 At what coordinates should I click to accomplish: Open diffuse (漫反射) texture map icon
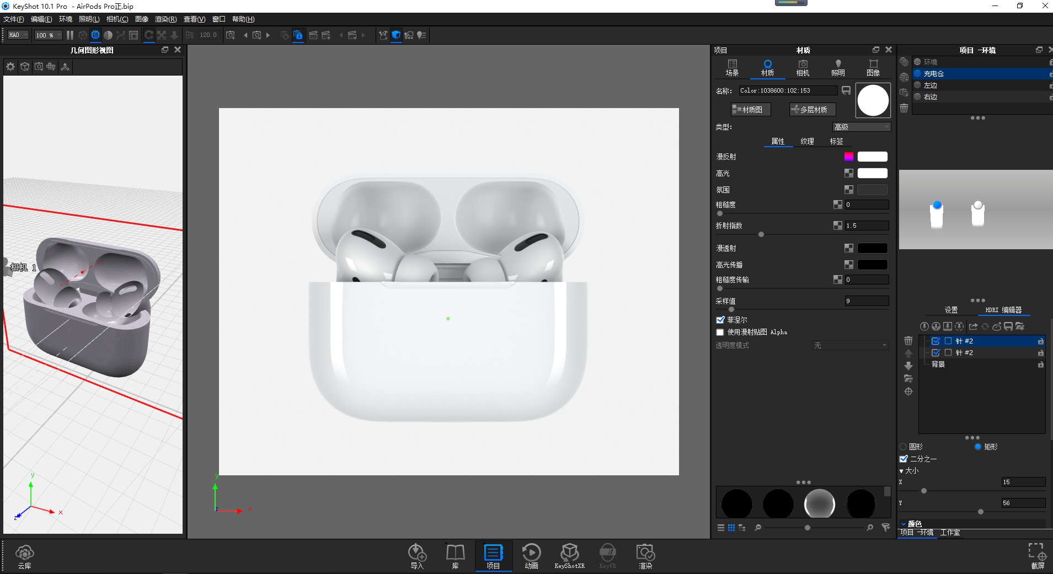(x=849, y=157)
